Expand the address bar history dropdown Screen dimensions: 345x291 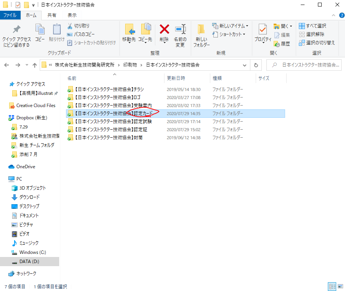(245, 65)
